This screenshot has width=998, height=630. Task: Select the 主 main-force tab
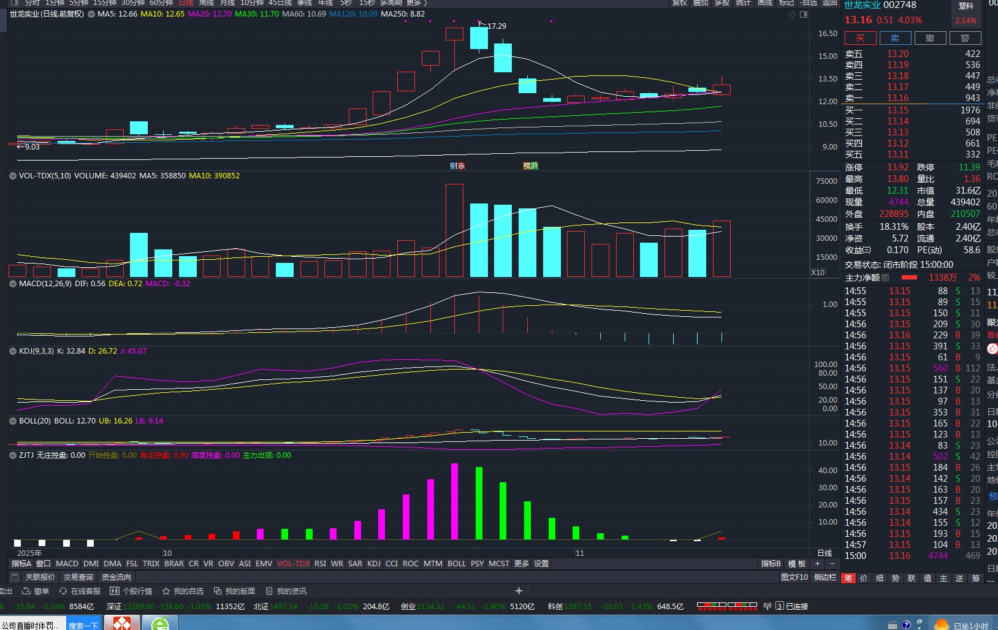coord(943,578)
